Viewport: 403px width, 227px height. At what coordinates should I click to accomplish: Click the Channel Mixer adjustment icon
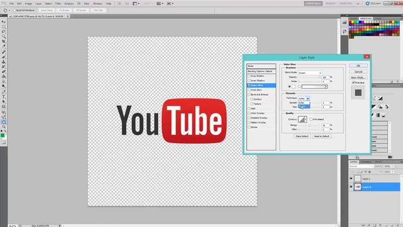pos(387,107)
